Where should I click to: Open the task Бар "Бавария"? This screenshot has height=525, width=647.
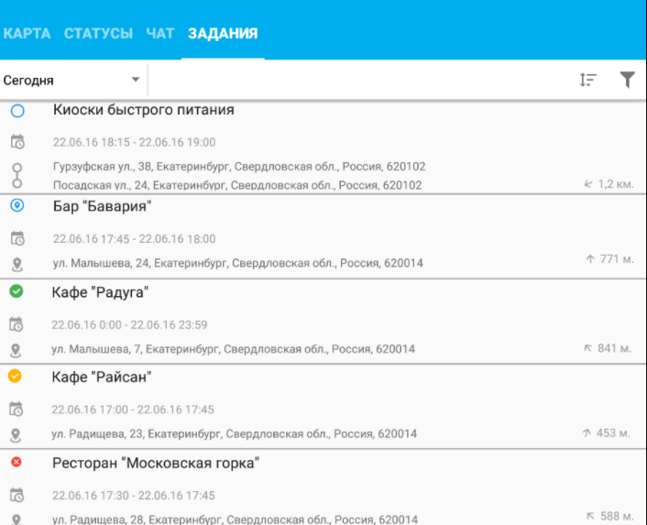pyautogui.click(x=102, y=206)
